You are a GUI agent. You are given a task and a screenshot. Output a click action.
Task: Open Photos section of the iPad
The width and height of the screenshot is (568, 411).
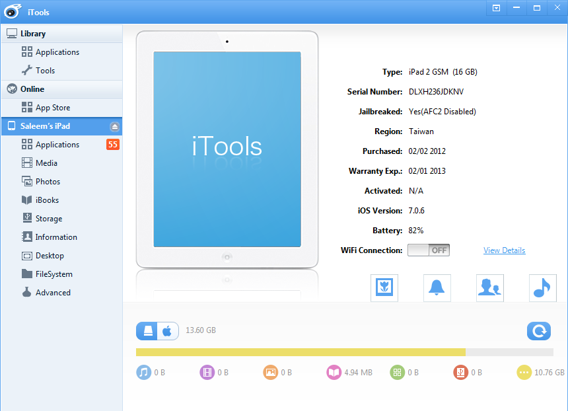pyautogui.click(x=61, y=182)
